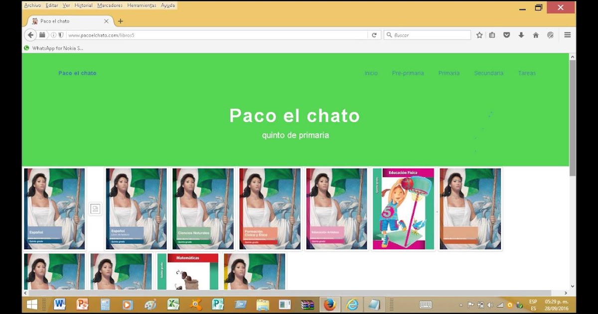Switch to Firefox in the taskbar
Screen dimensions: 598x314
(329, 304)
